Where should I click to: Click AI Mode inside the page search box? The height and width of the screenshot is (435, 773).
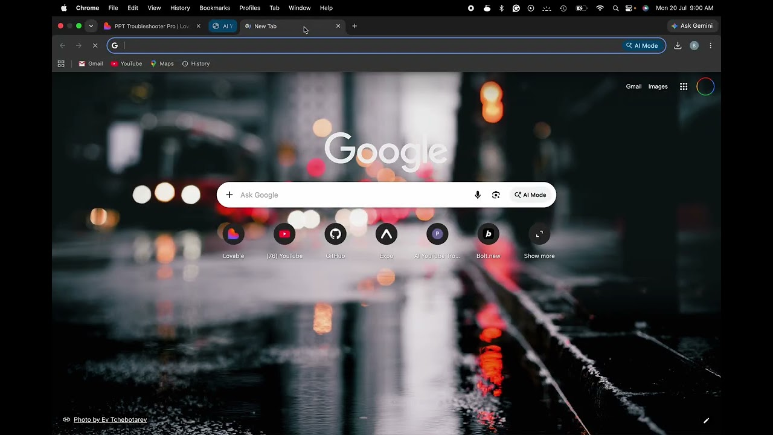pyautogui.click(x=530, y=195)
